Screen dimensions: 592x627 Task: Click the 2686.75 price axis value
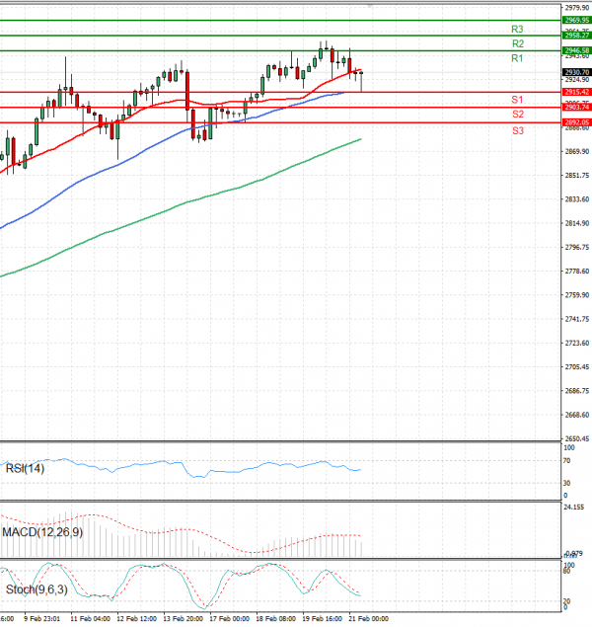pyautogui.click(x=577, y=391)
